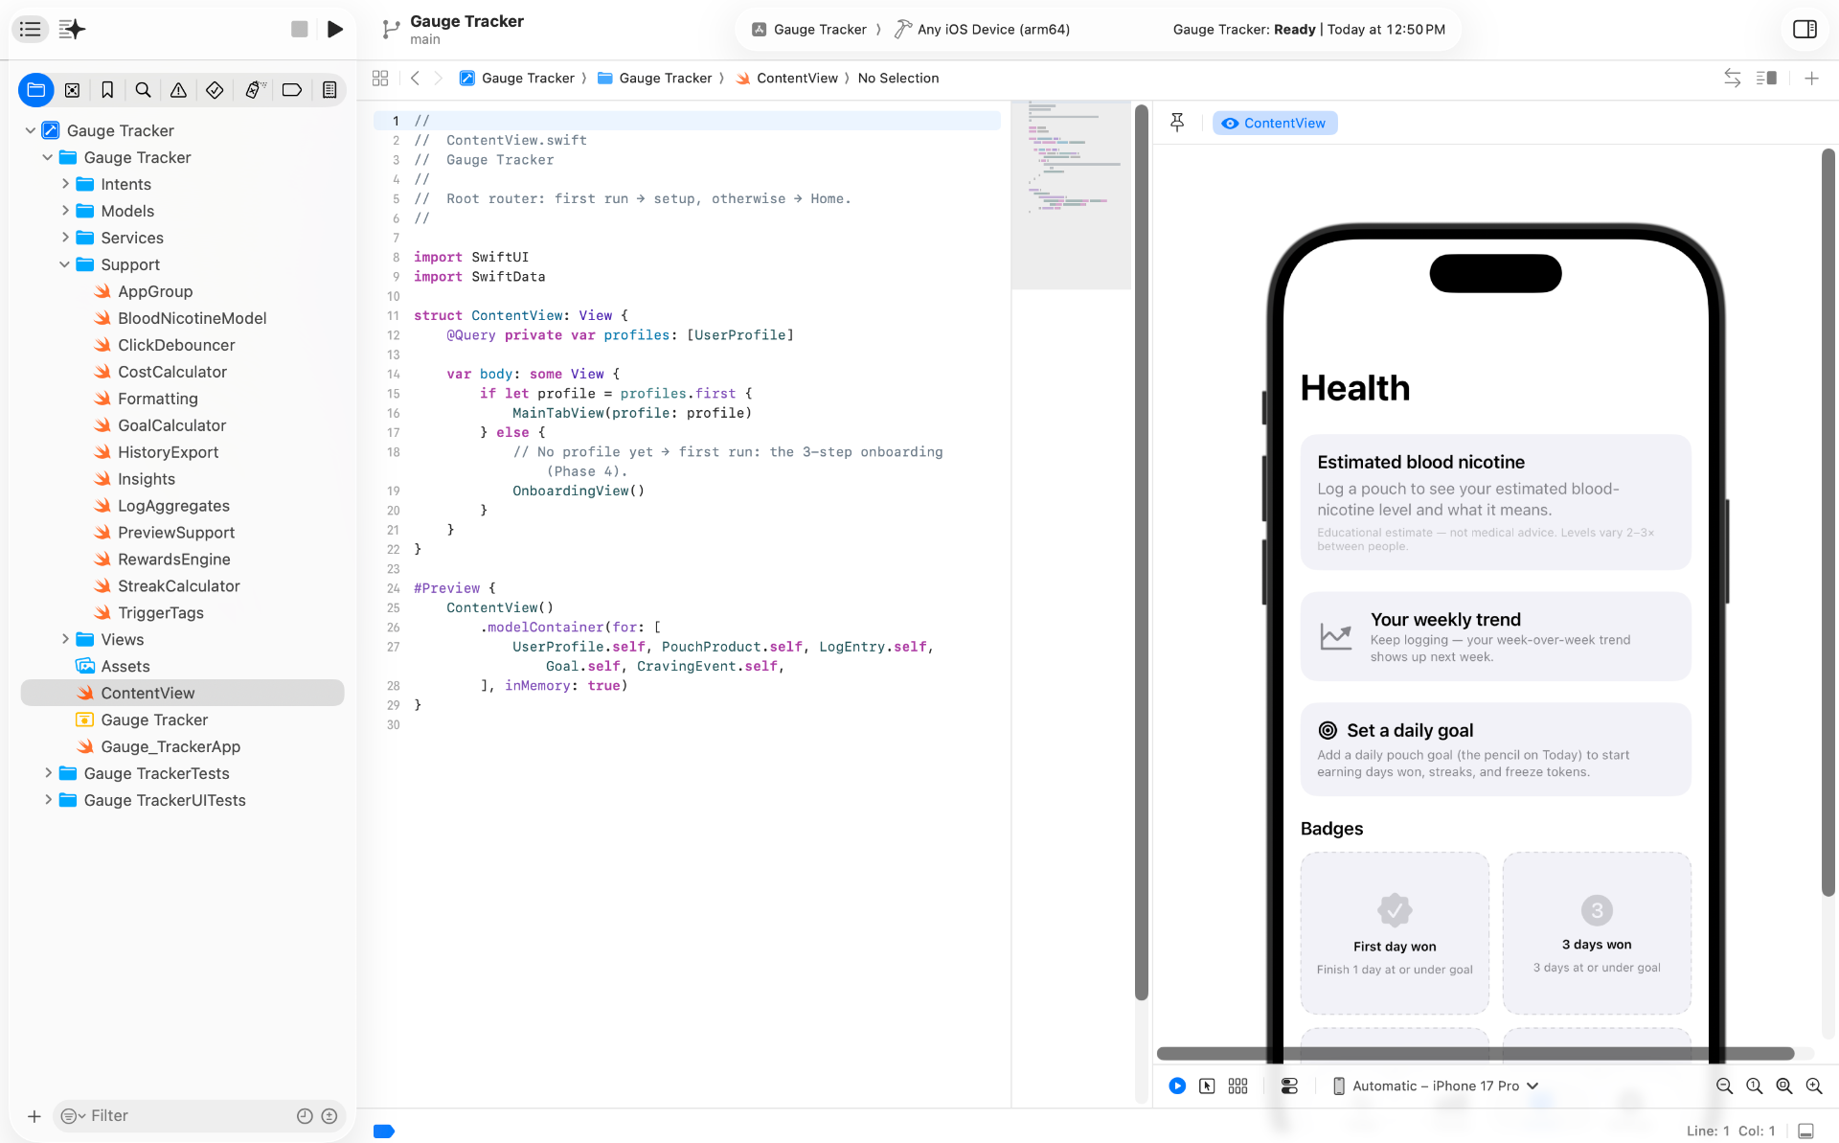This screenshot has height=1143, width=1839.
Task: Open the Gauge_TrackerApp file
Action: tap(170, 746)
